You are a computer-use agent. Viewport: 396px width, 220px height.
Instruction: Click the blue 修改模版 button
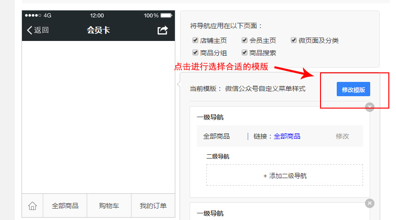click(x=353, y=90)
